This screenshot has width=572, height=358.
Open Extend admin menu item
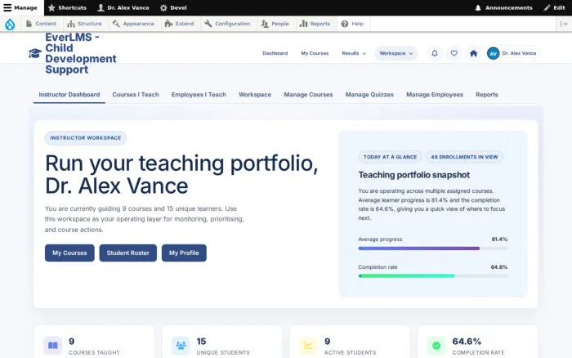179,24
